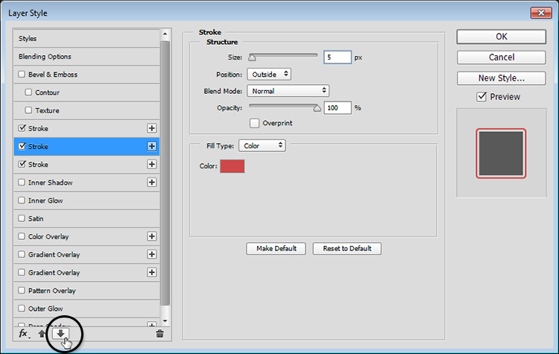The image size is (559, 354).
Task: Add another Inner Shadow with plus icon
Action: click(x=152, y=183)
